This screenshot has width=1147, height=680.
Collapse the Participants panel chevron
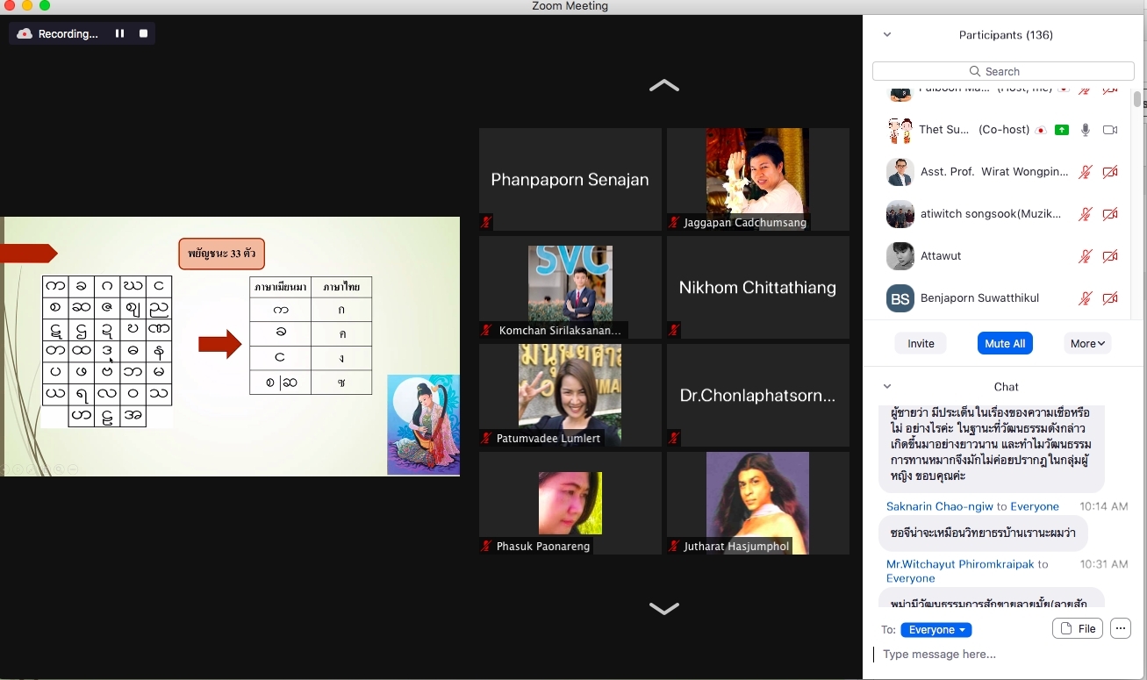point(887,35)
